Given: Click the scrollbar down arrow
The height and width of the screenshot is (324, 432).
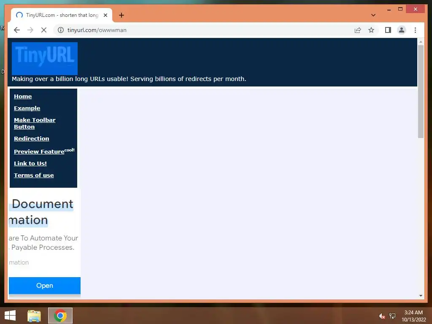Looking at the screenshot, I should tap(421, 296).
